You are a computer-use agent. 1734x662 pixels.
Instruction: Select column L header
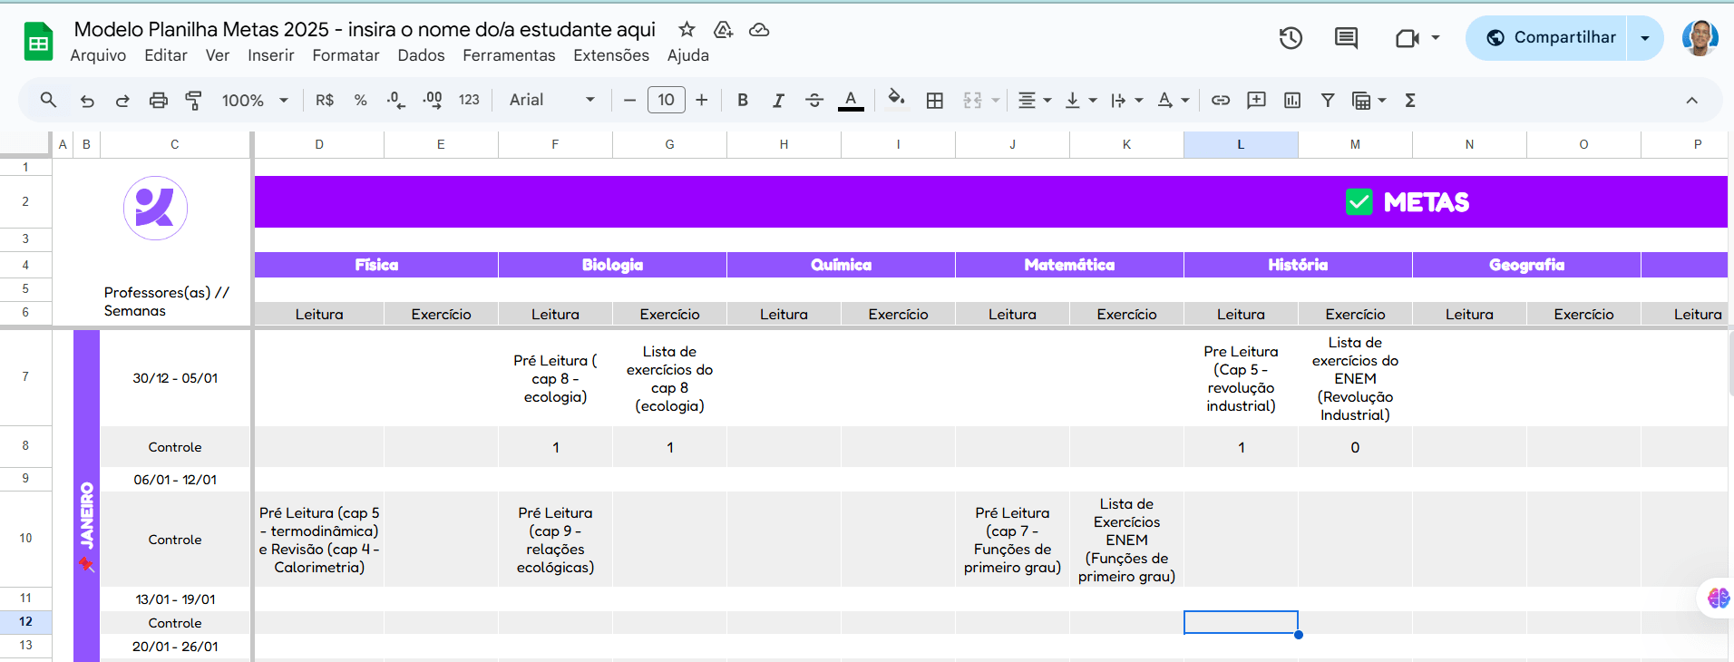click(1241, 144)
